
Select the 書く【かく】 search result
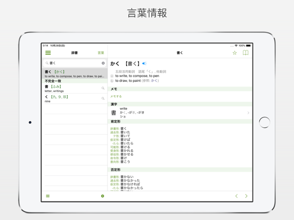click(x=75, y=73)
